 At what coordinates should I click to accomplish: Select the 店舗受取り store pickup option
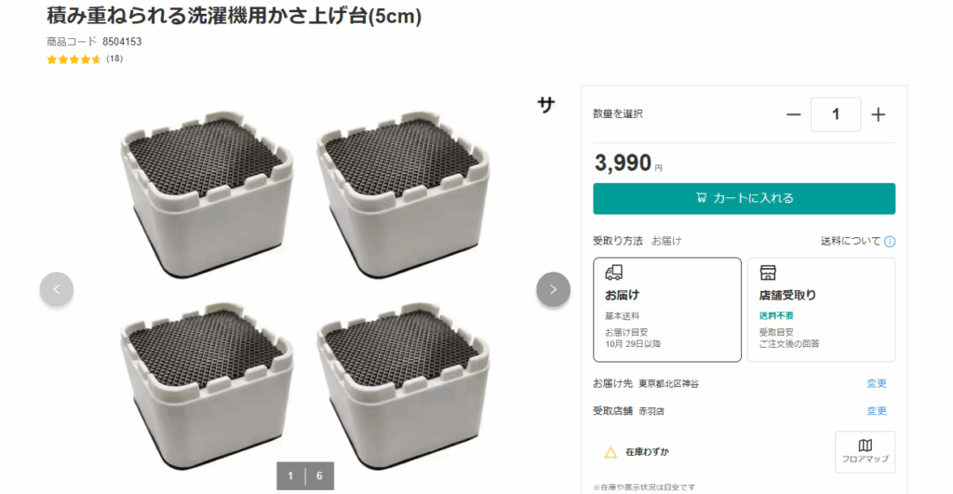(x=821, y=310)
